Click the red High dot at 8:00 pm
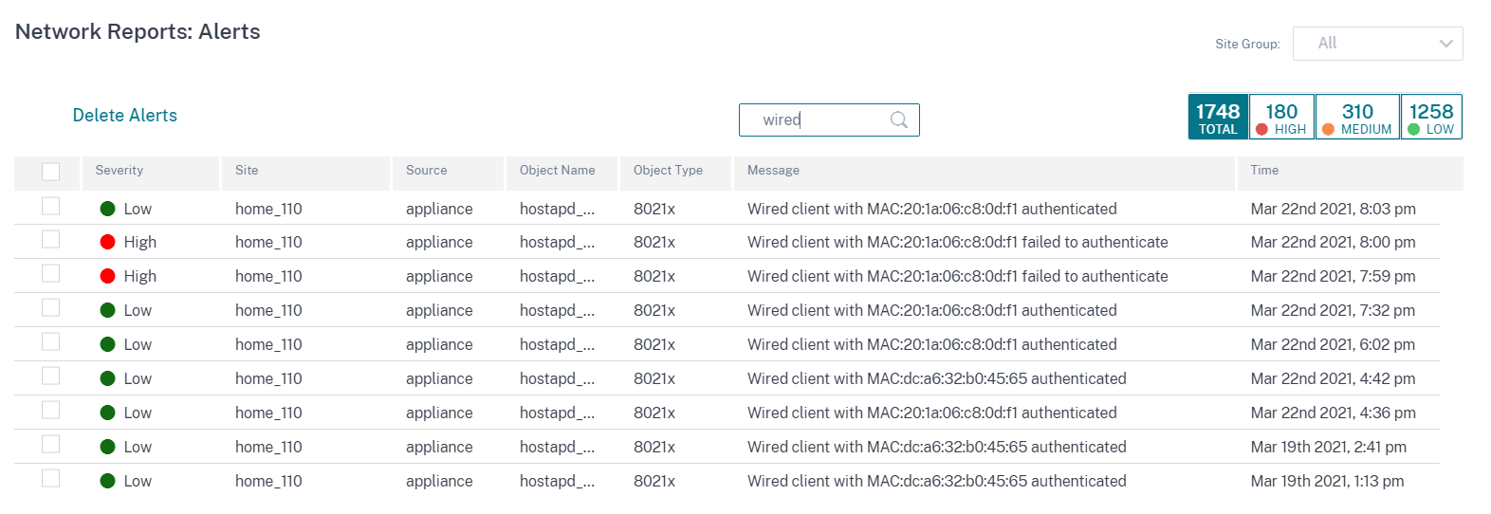Screen dimensions: 1491x514 click(x=108, y=242)
